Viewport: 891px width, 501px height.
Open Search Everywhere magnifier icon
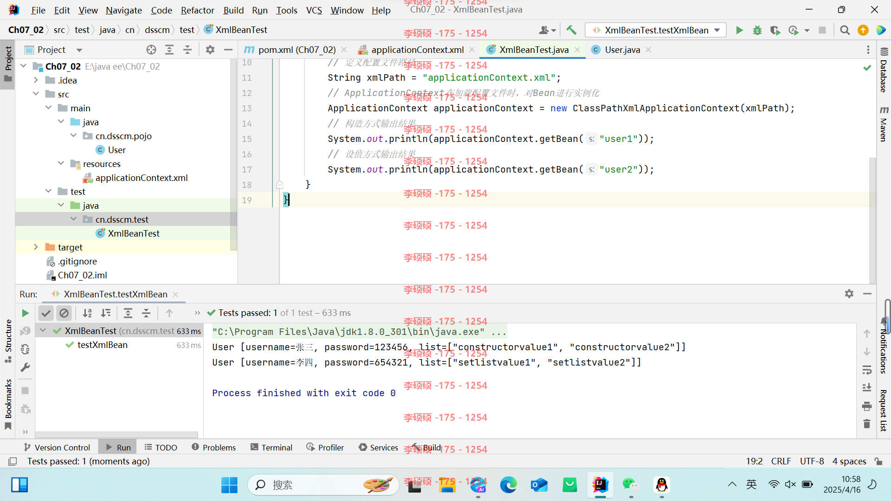pos(845,30)
